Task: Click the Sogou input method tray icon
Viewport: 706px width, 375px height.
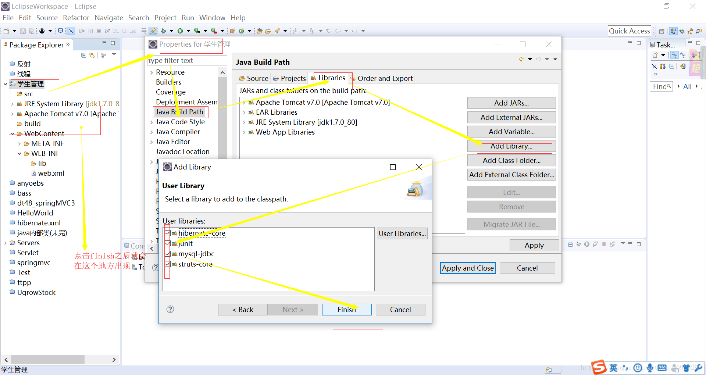Action: click(599, 367)
